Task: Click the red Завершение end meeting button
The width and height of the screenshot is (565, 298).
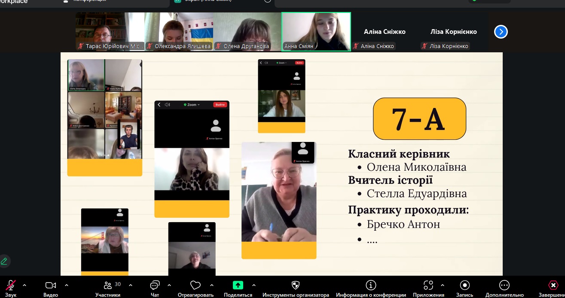Action: pyautogui.click(x=553, y=286)
